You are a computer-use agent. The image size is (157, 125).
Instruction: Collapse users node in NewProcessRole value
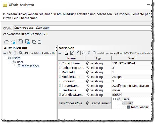115,99
